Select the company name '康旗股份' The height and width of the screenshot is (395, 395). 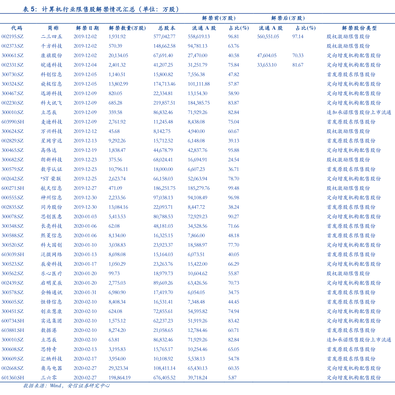(x=51, y=55)
